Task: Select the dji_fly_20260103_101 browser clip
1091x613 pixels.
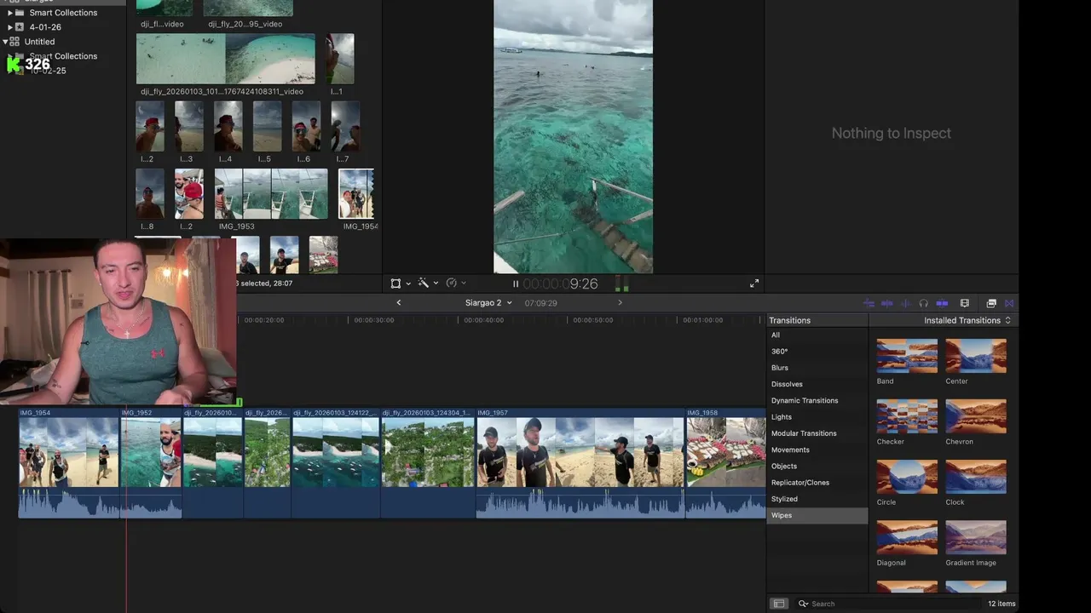Action: [225, 59]
